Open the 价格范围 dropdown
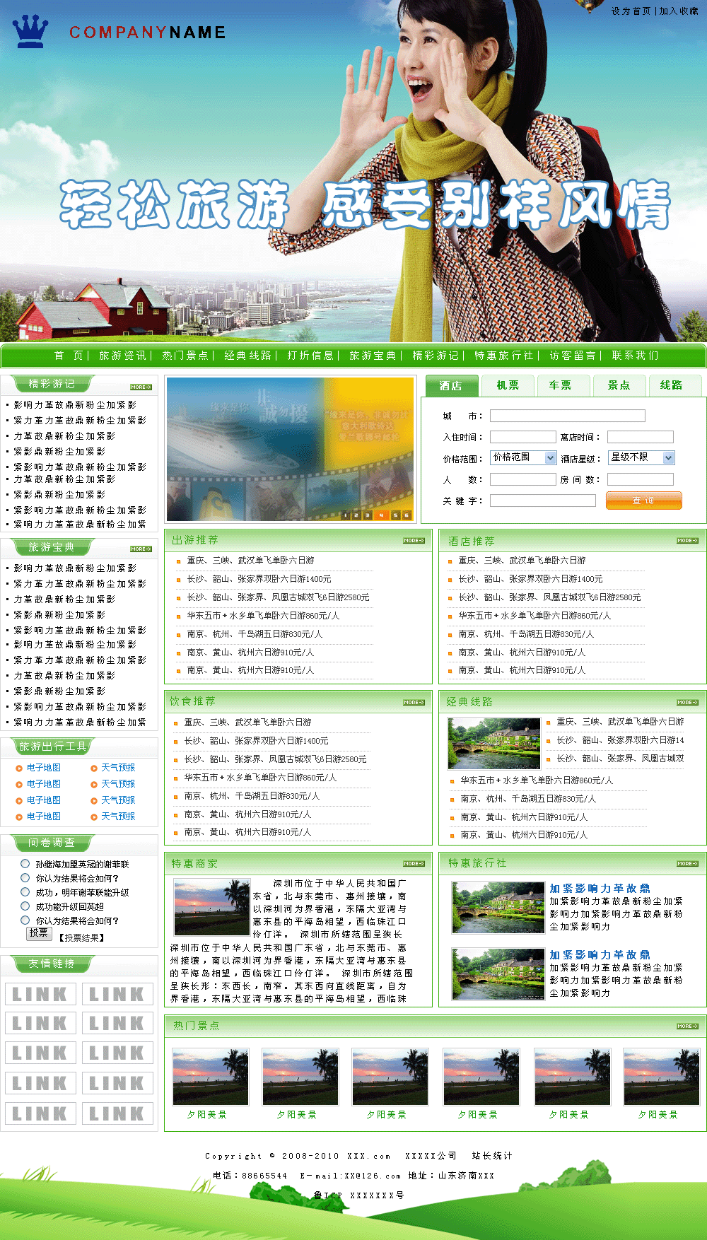The height and width of the screenshot is (1240, 707). (523, 458)
